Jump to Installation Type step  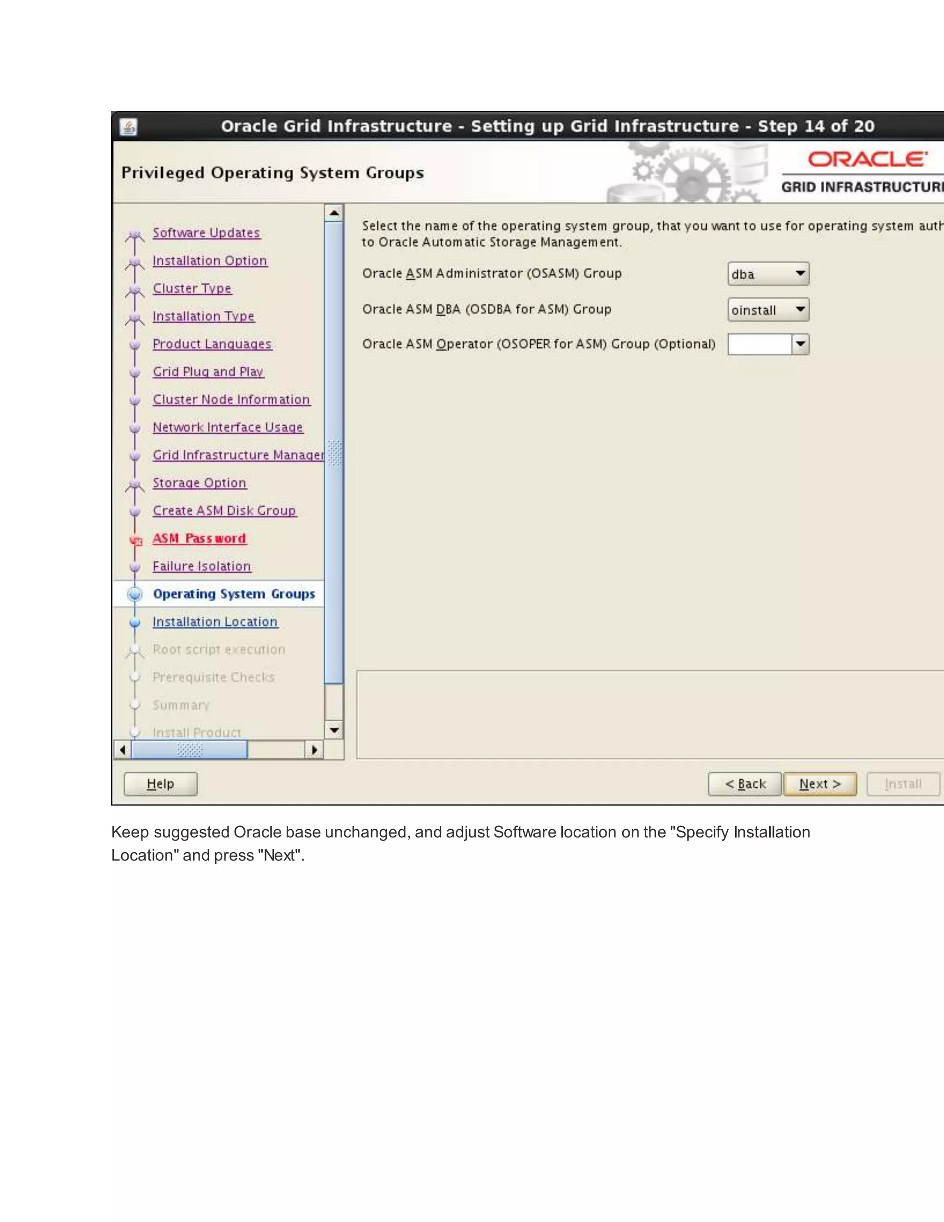tap(204, 316)
